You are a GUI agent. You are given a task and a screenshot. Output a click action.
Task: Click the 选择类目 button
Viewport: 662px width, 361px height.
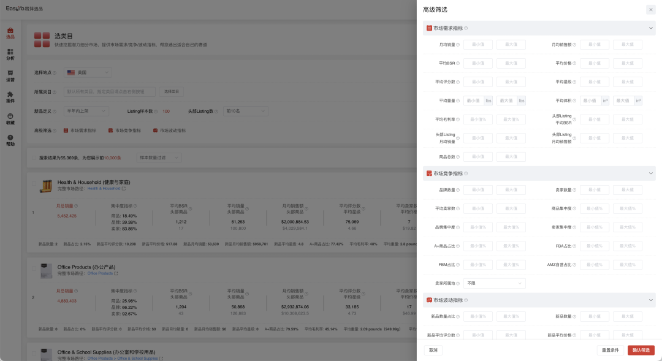click(x=172, y=91)
